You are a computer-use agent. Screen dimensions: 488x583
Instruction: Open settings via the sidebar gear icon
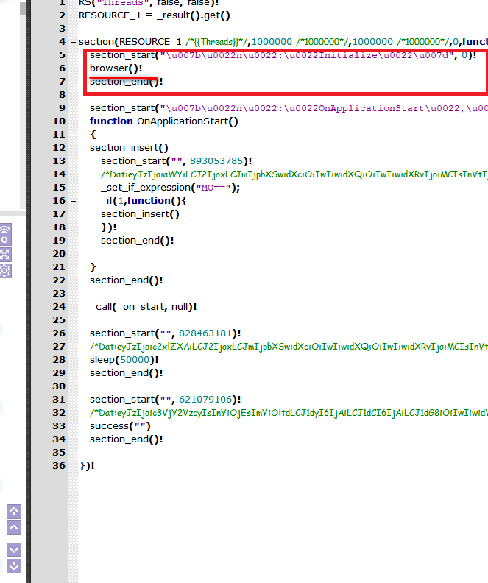coord(5,270)
